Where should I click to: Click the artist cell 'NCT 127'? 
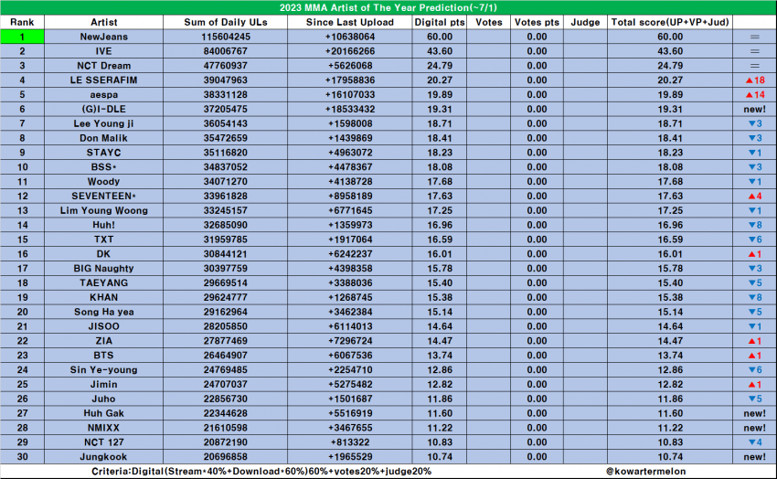[x=103, y=442]
